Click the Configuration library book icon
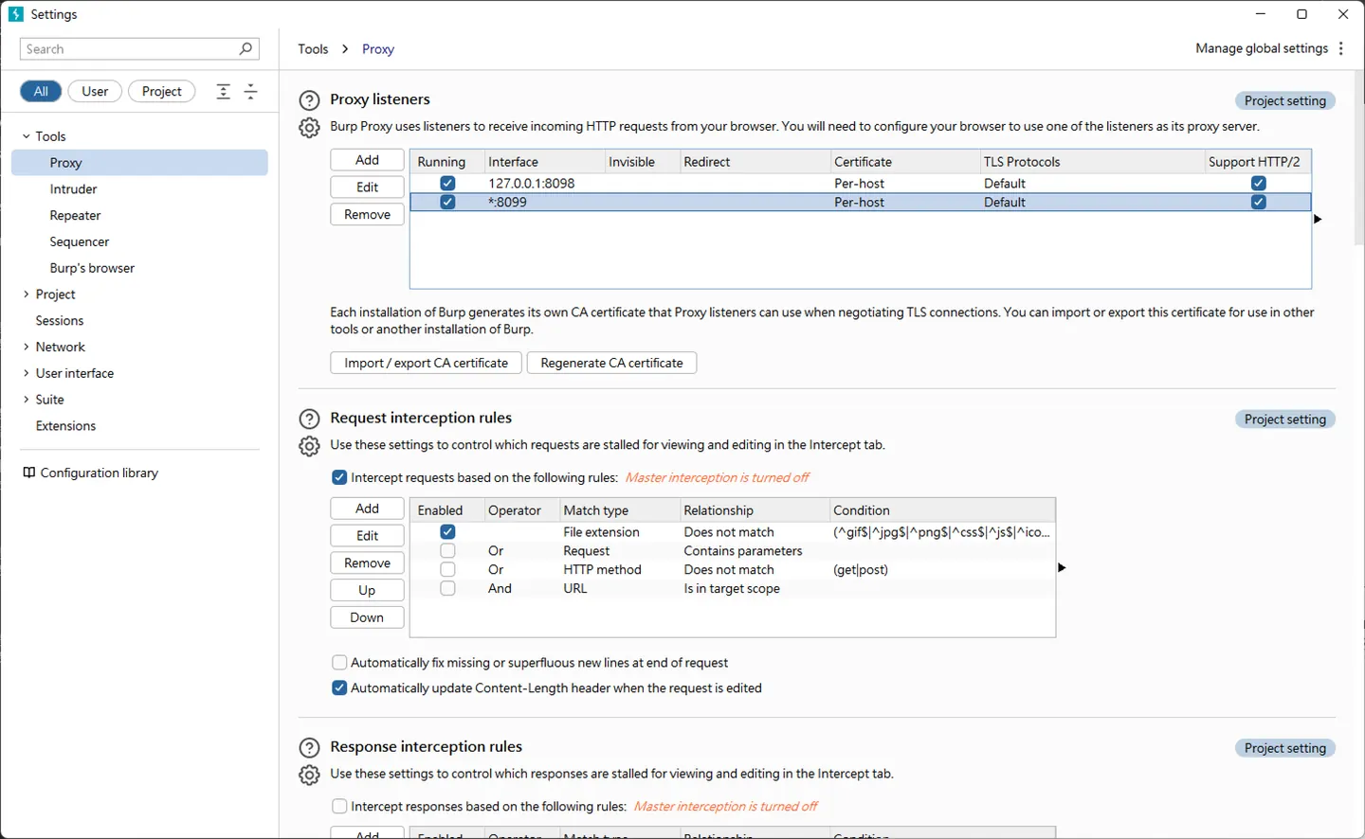Viewport: 1365px width, 839px height. click(29, 473)
